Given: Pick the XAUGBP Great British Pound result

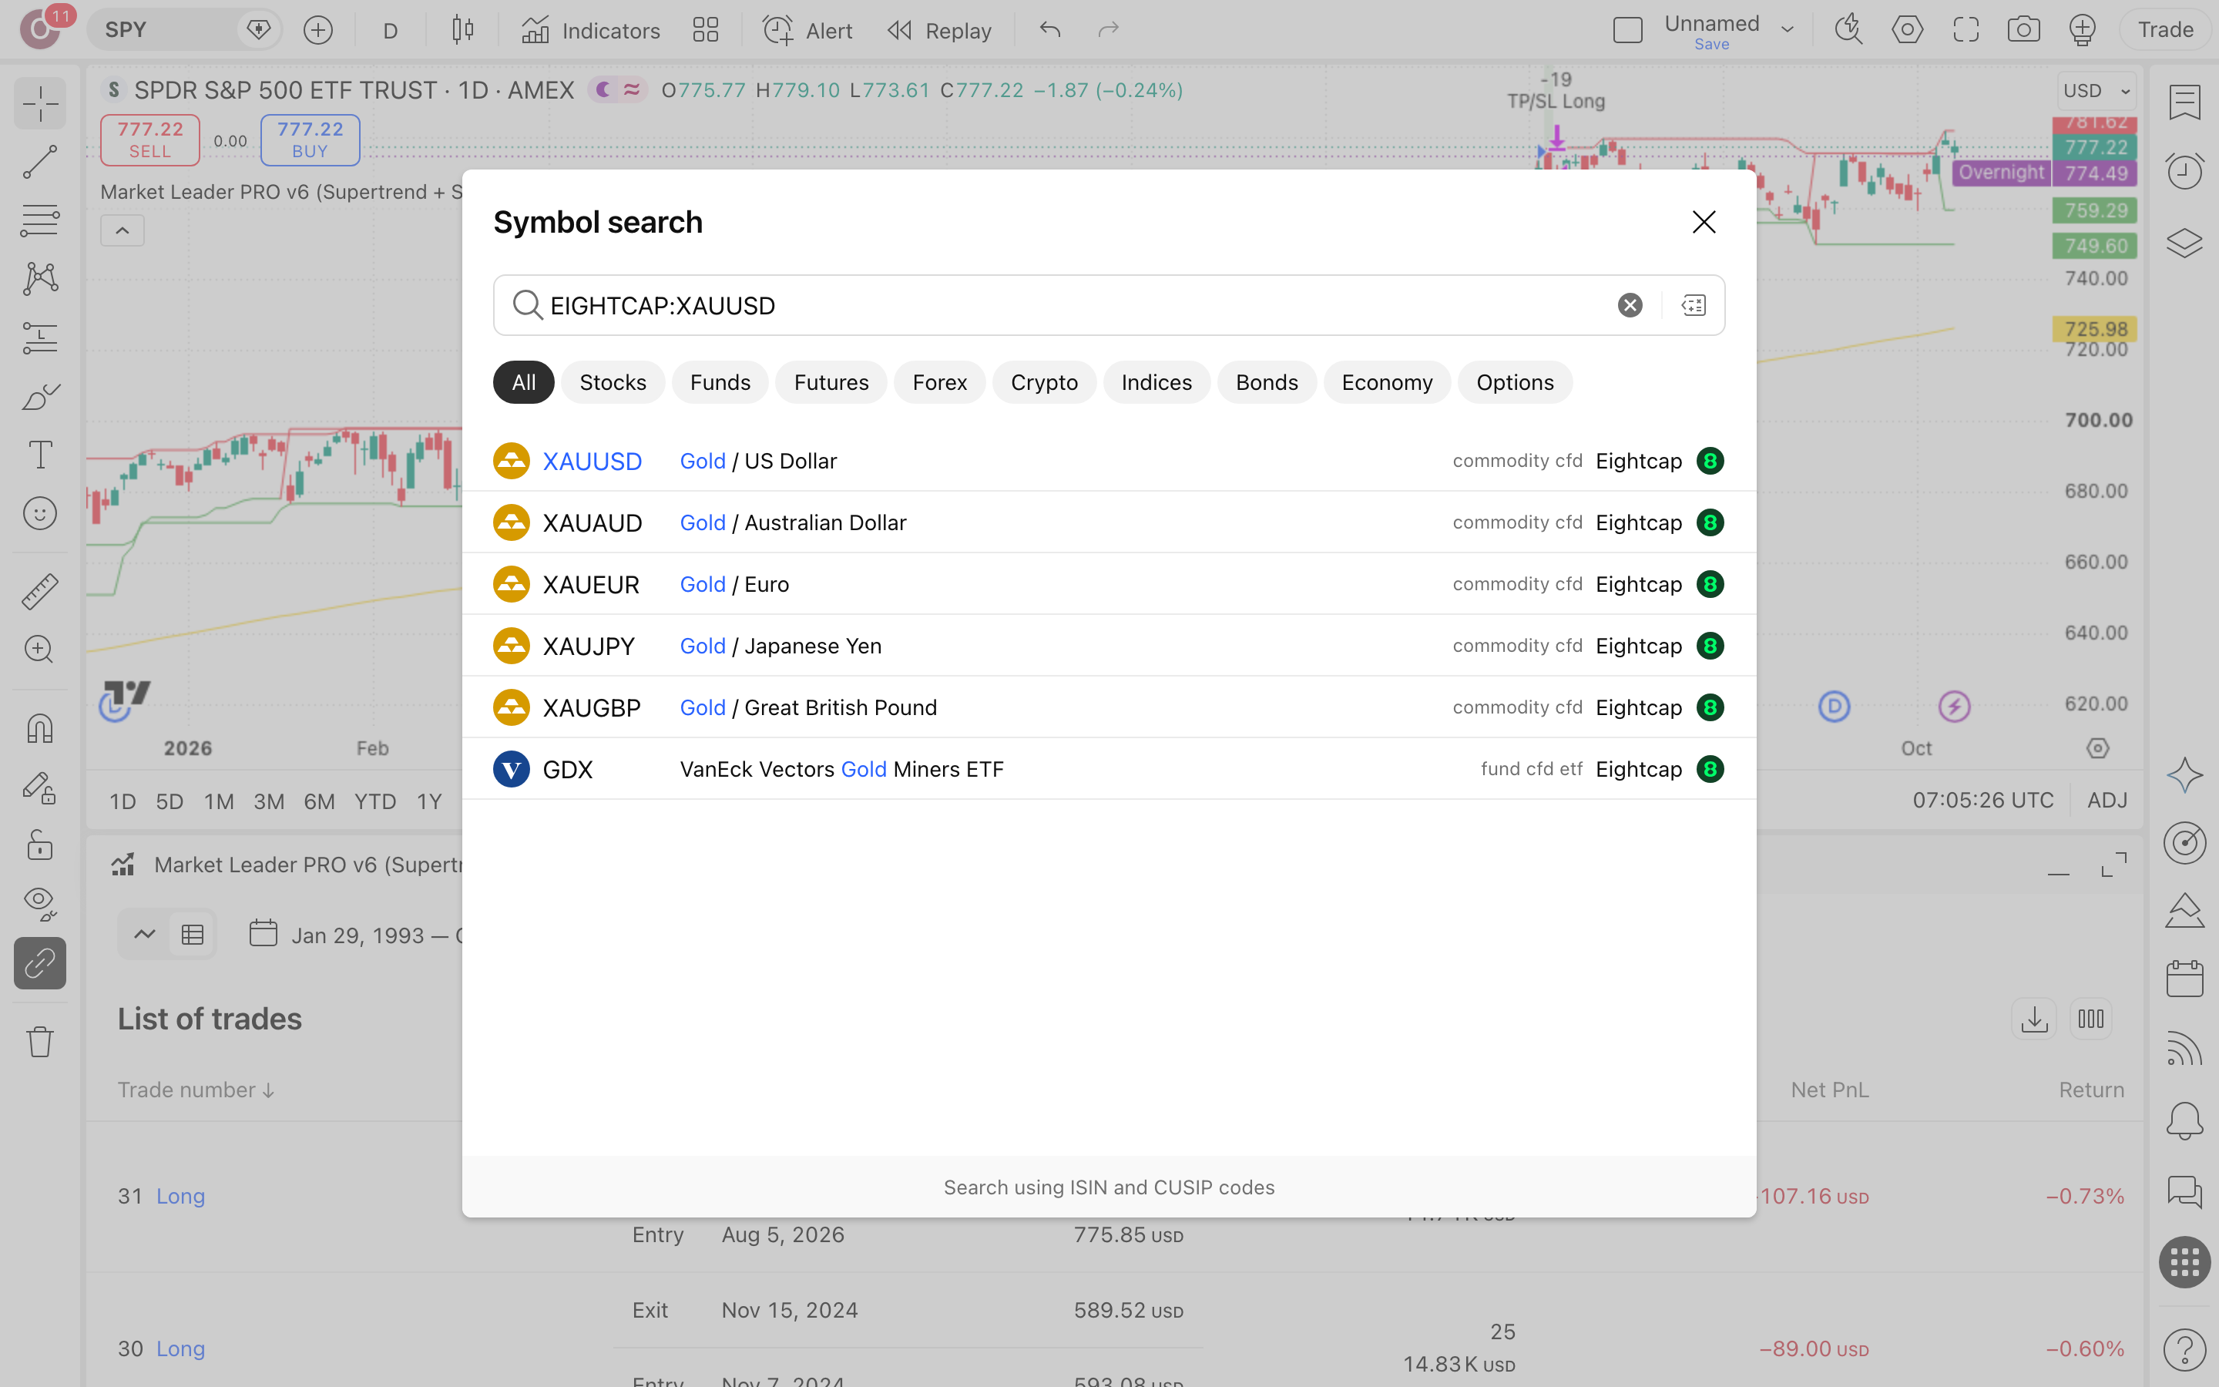Looking at the screenshot, I should click(1109, 707).
